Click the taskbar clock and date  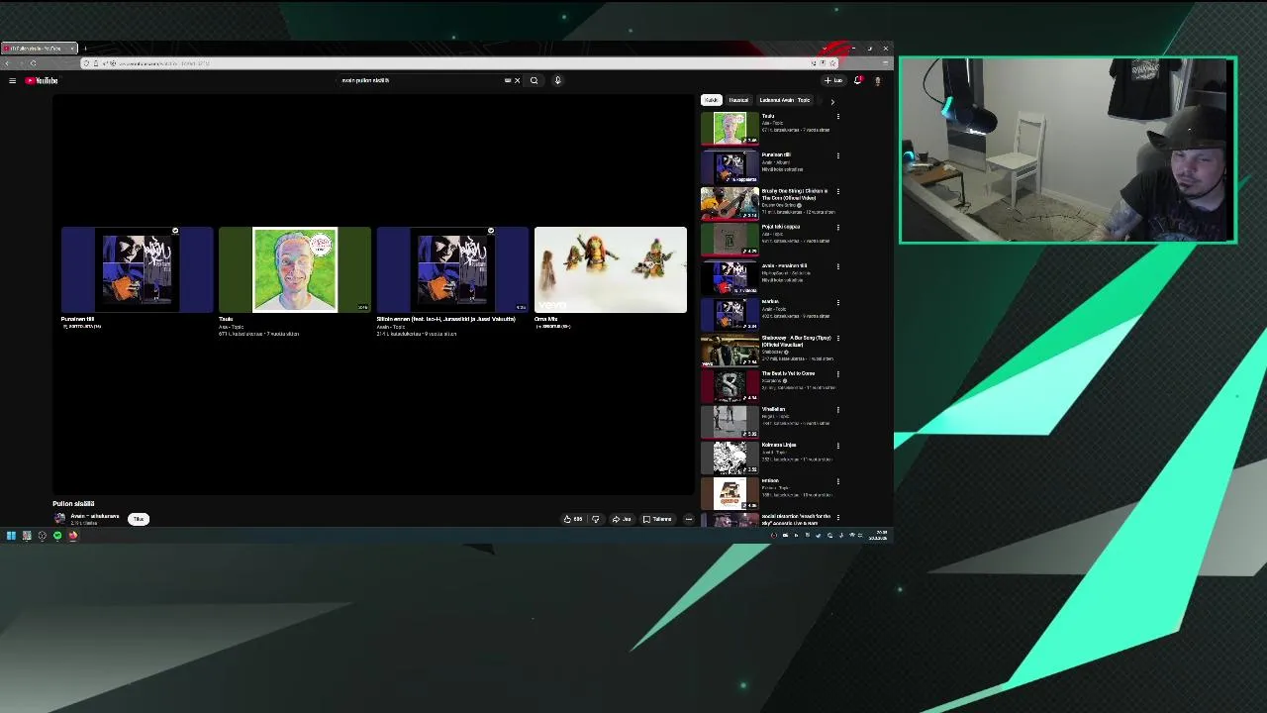click(879, 536)
